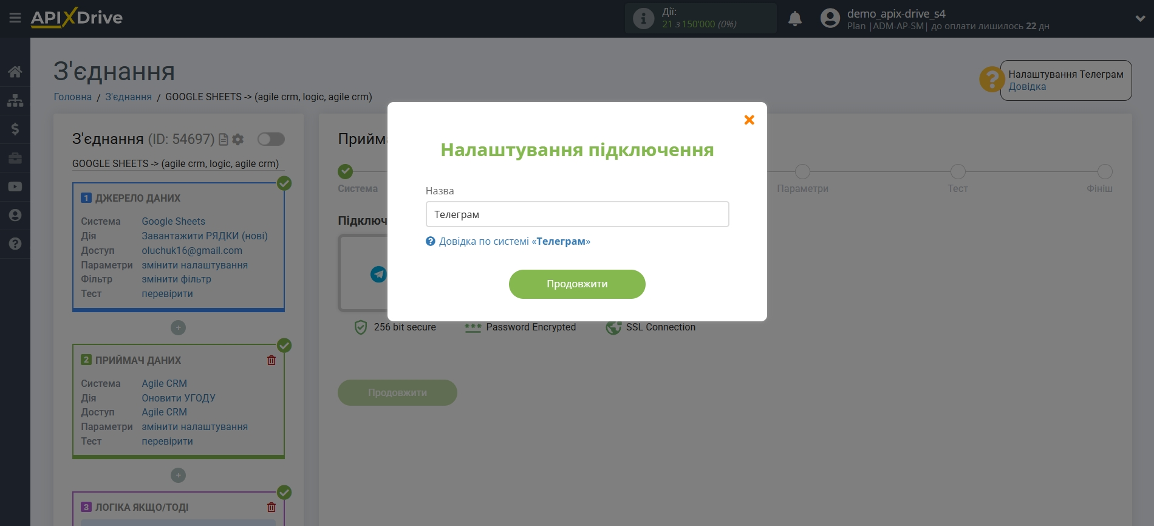Open Google Sheets system link
The height and width of the screenshot is (526, 1154).
(x=174, y=222)
